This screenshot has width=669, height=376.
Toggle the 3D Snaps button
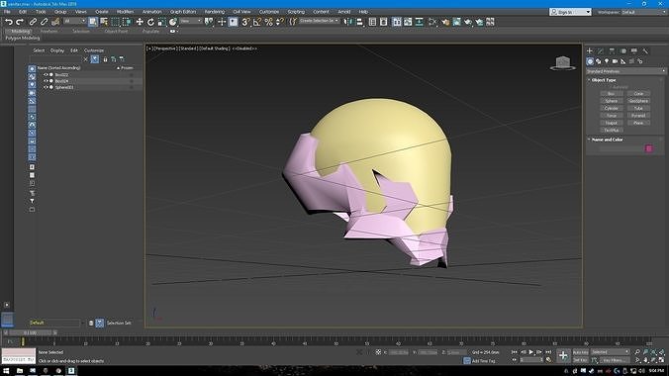tap(245, 22)
